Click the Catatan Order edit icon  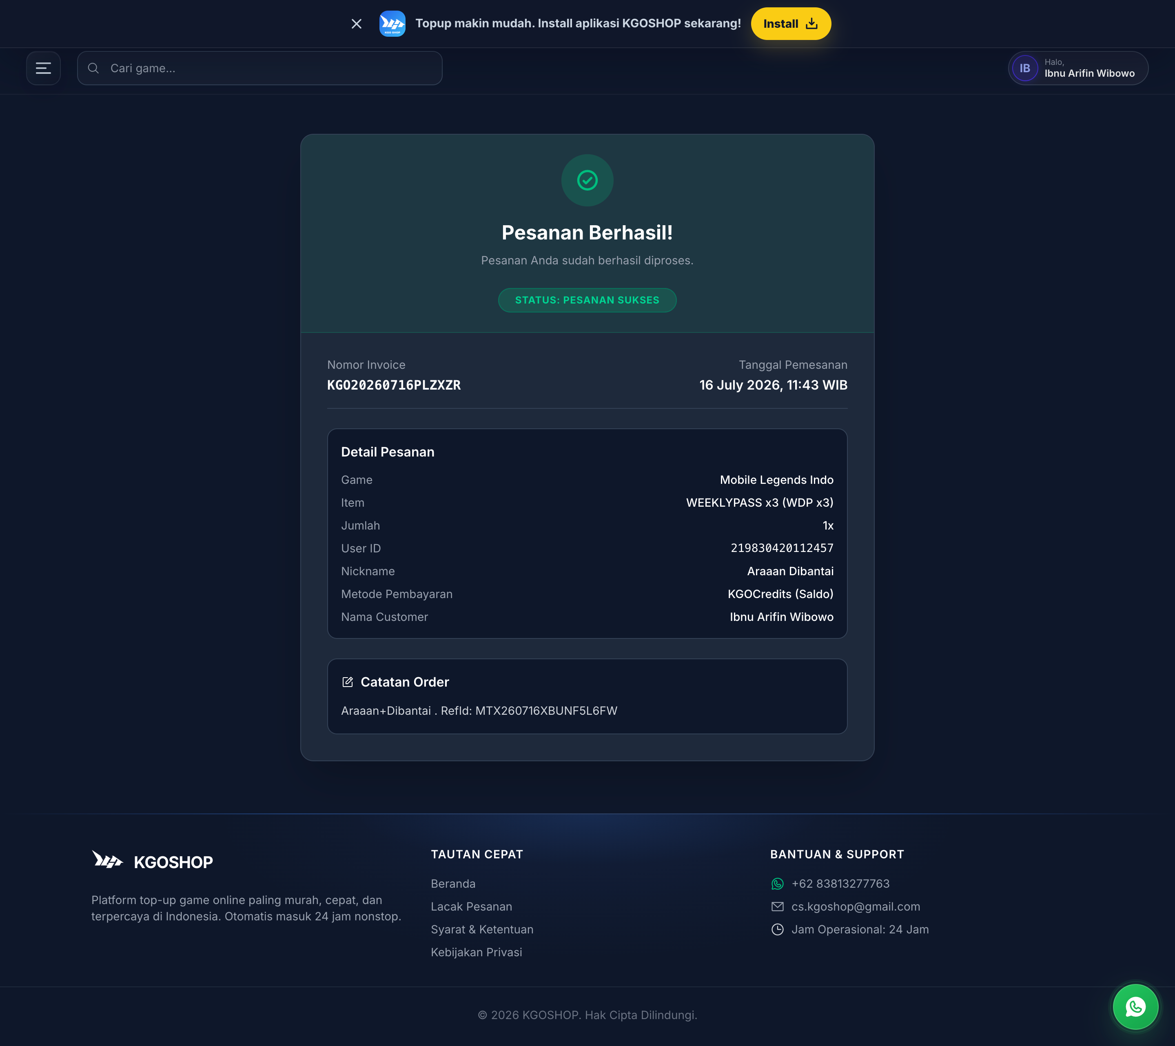(347, 682)
